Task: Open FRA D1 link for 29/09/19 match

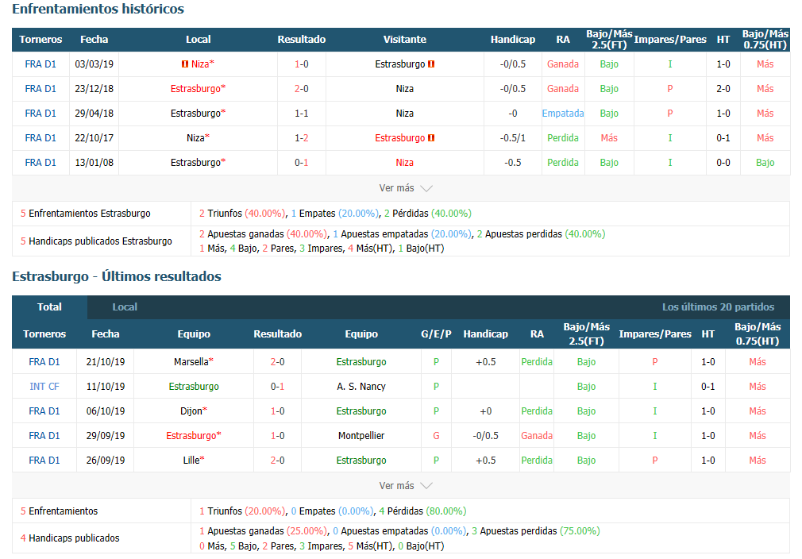Action: click(x=44, y=435)
